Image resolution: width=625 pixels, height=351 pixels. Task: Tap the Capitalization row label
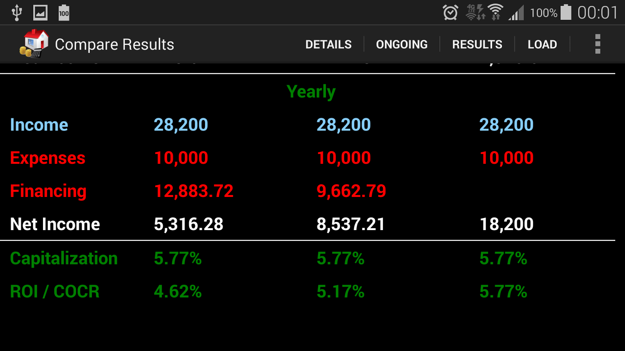[64, 259]
